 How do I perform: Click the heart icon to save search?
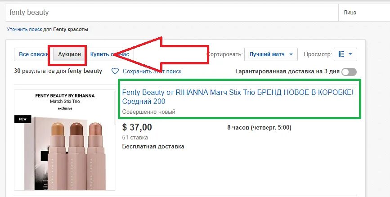coord(115,72)
